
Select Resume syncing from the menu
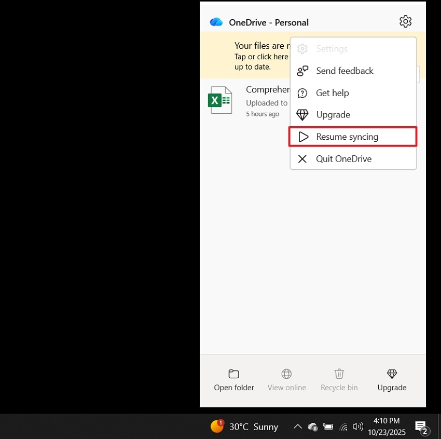348,137
